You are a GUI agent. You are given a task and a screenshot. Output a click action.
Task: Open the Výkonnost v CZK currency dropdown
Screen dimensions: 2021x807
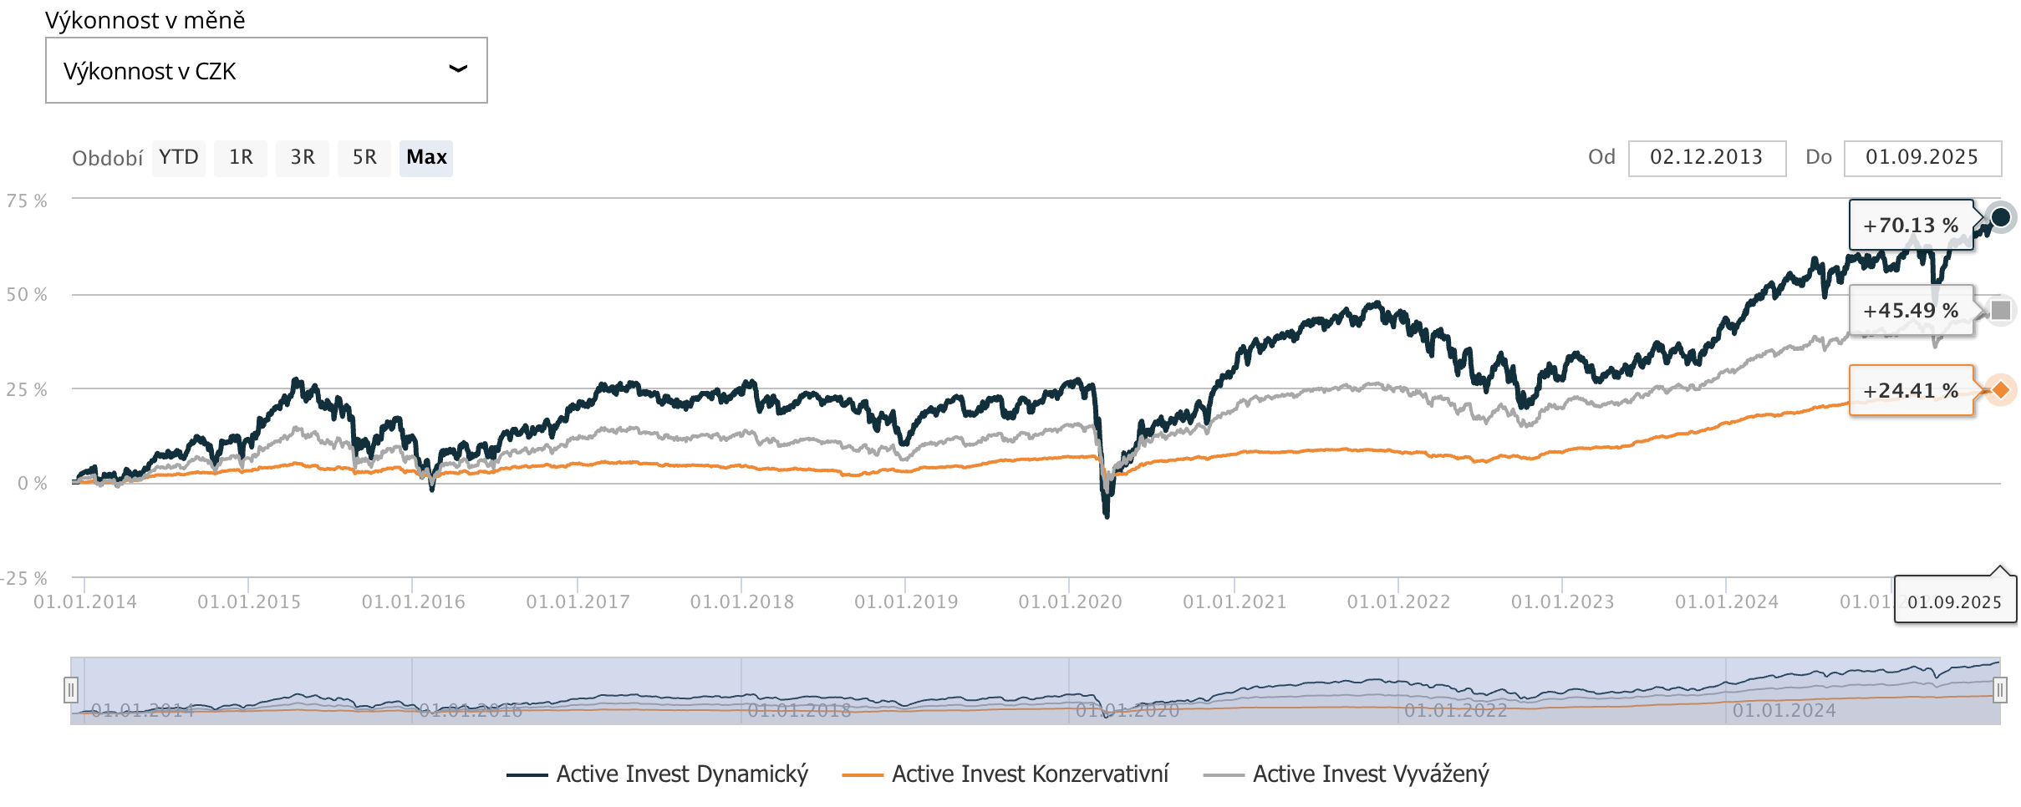pyautogui.click(x=266, y=71)
